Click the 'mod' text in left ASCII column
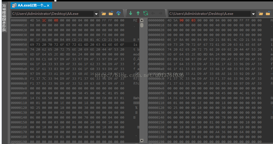The height and width of the screenshot is (144, 273). click(136, 54)
